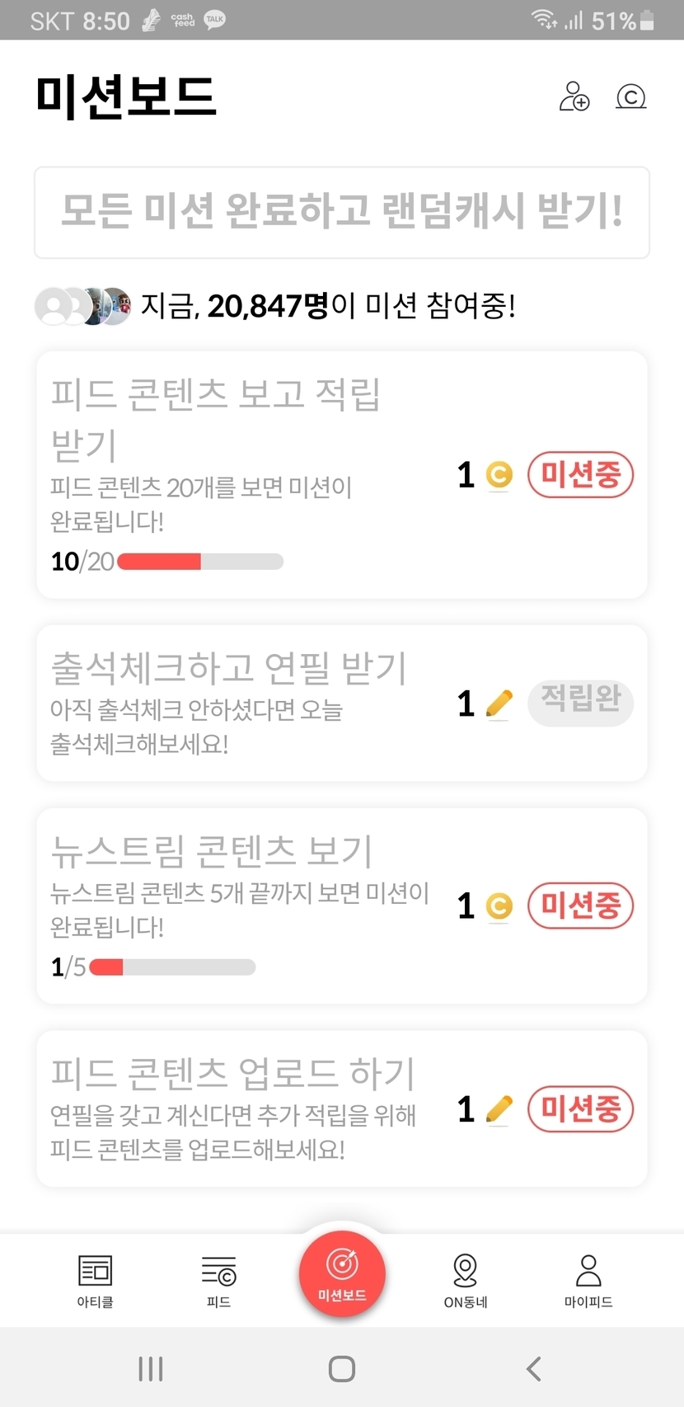Image resolution: width=684 pixels, height=1407 pixels.
Task: Open the ON동네 location tab
Action: click(x=466, y=1279)
